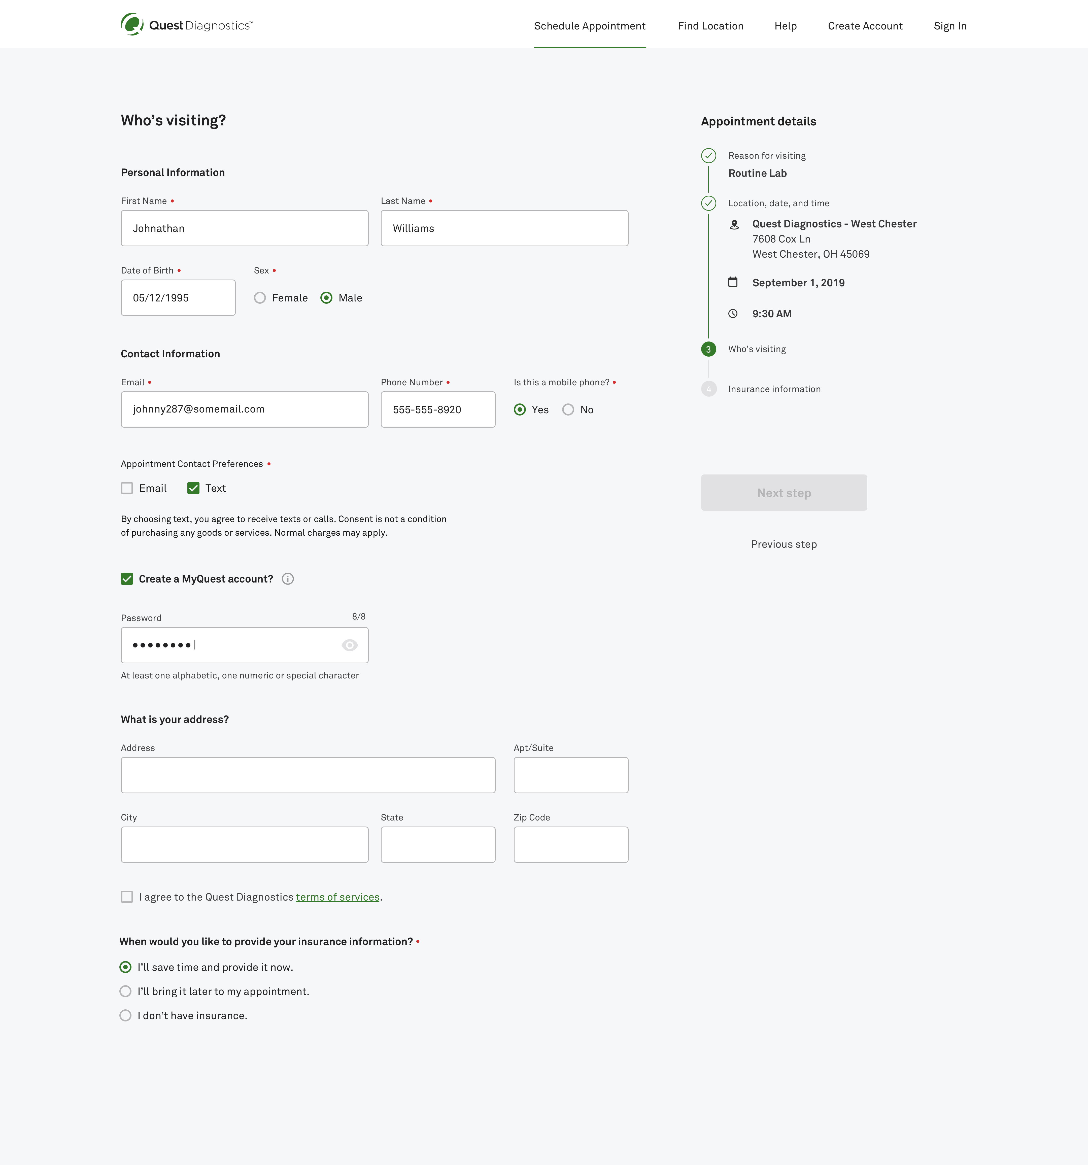Click the Reason for visiting checkmark icon
This screenshot has width=1088, height=1165.
click(709, 156)
